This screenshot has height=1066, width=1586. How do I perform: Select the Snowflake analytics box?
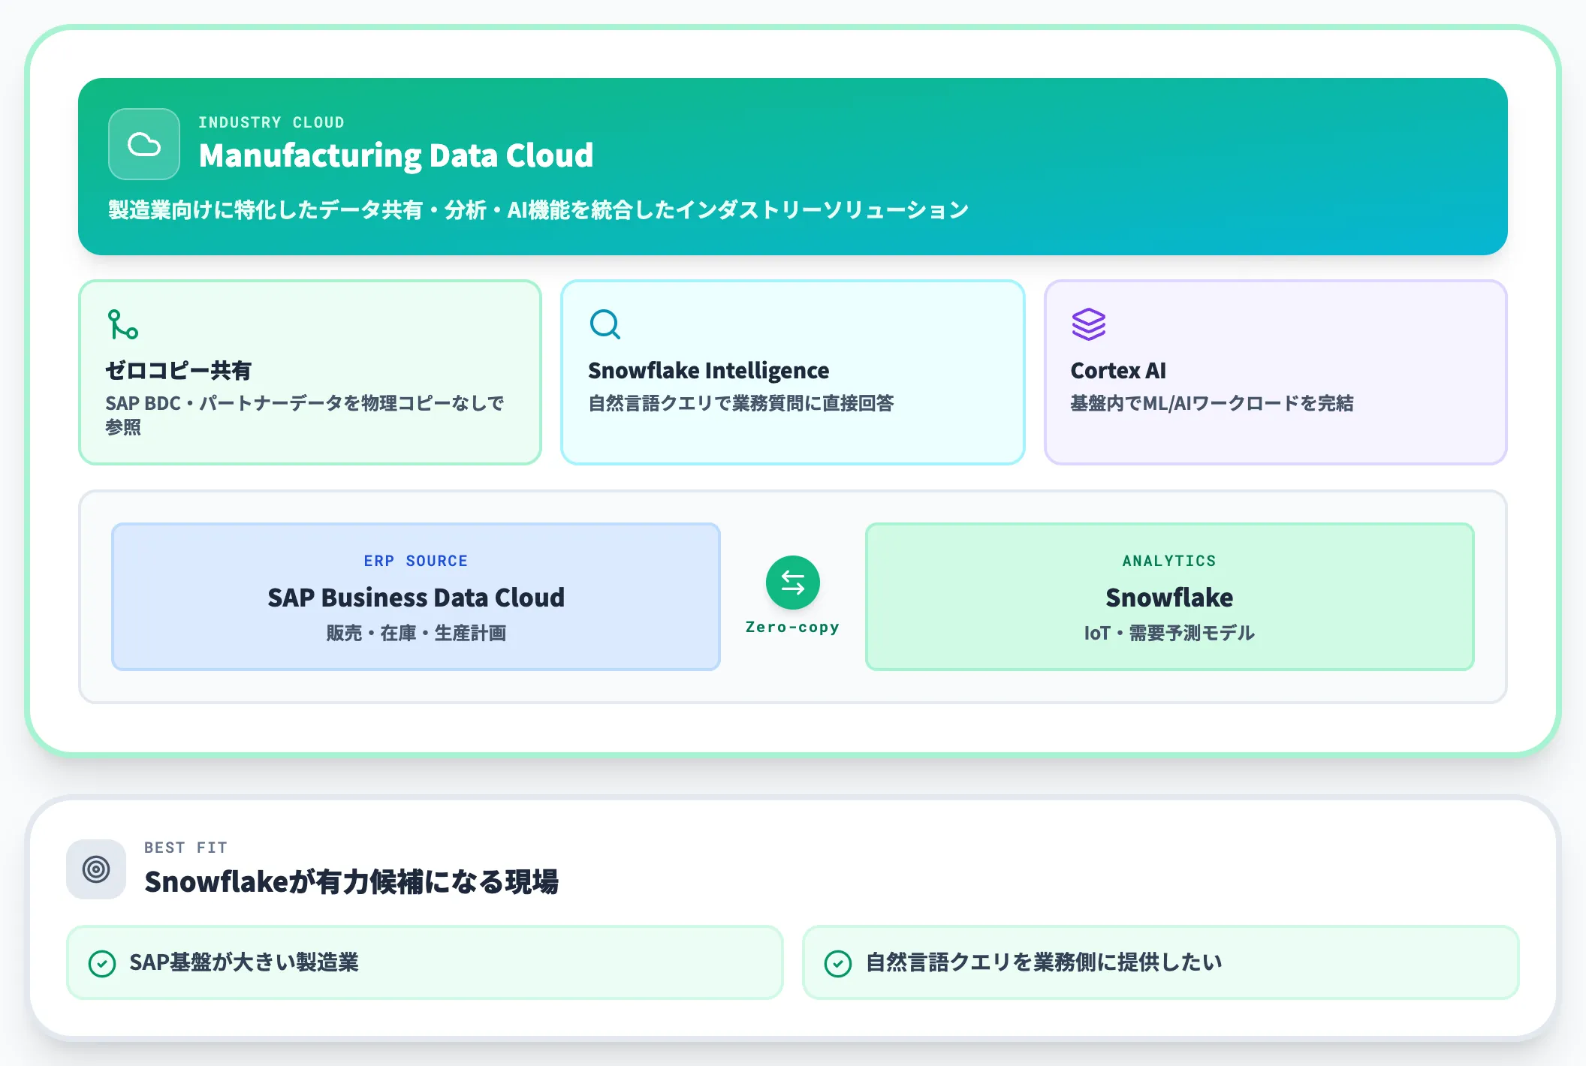1169,597
